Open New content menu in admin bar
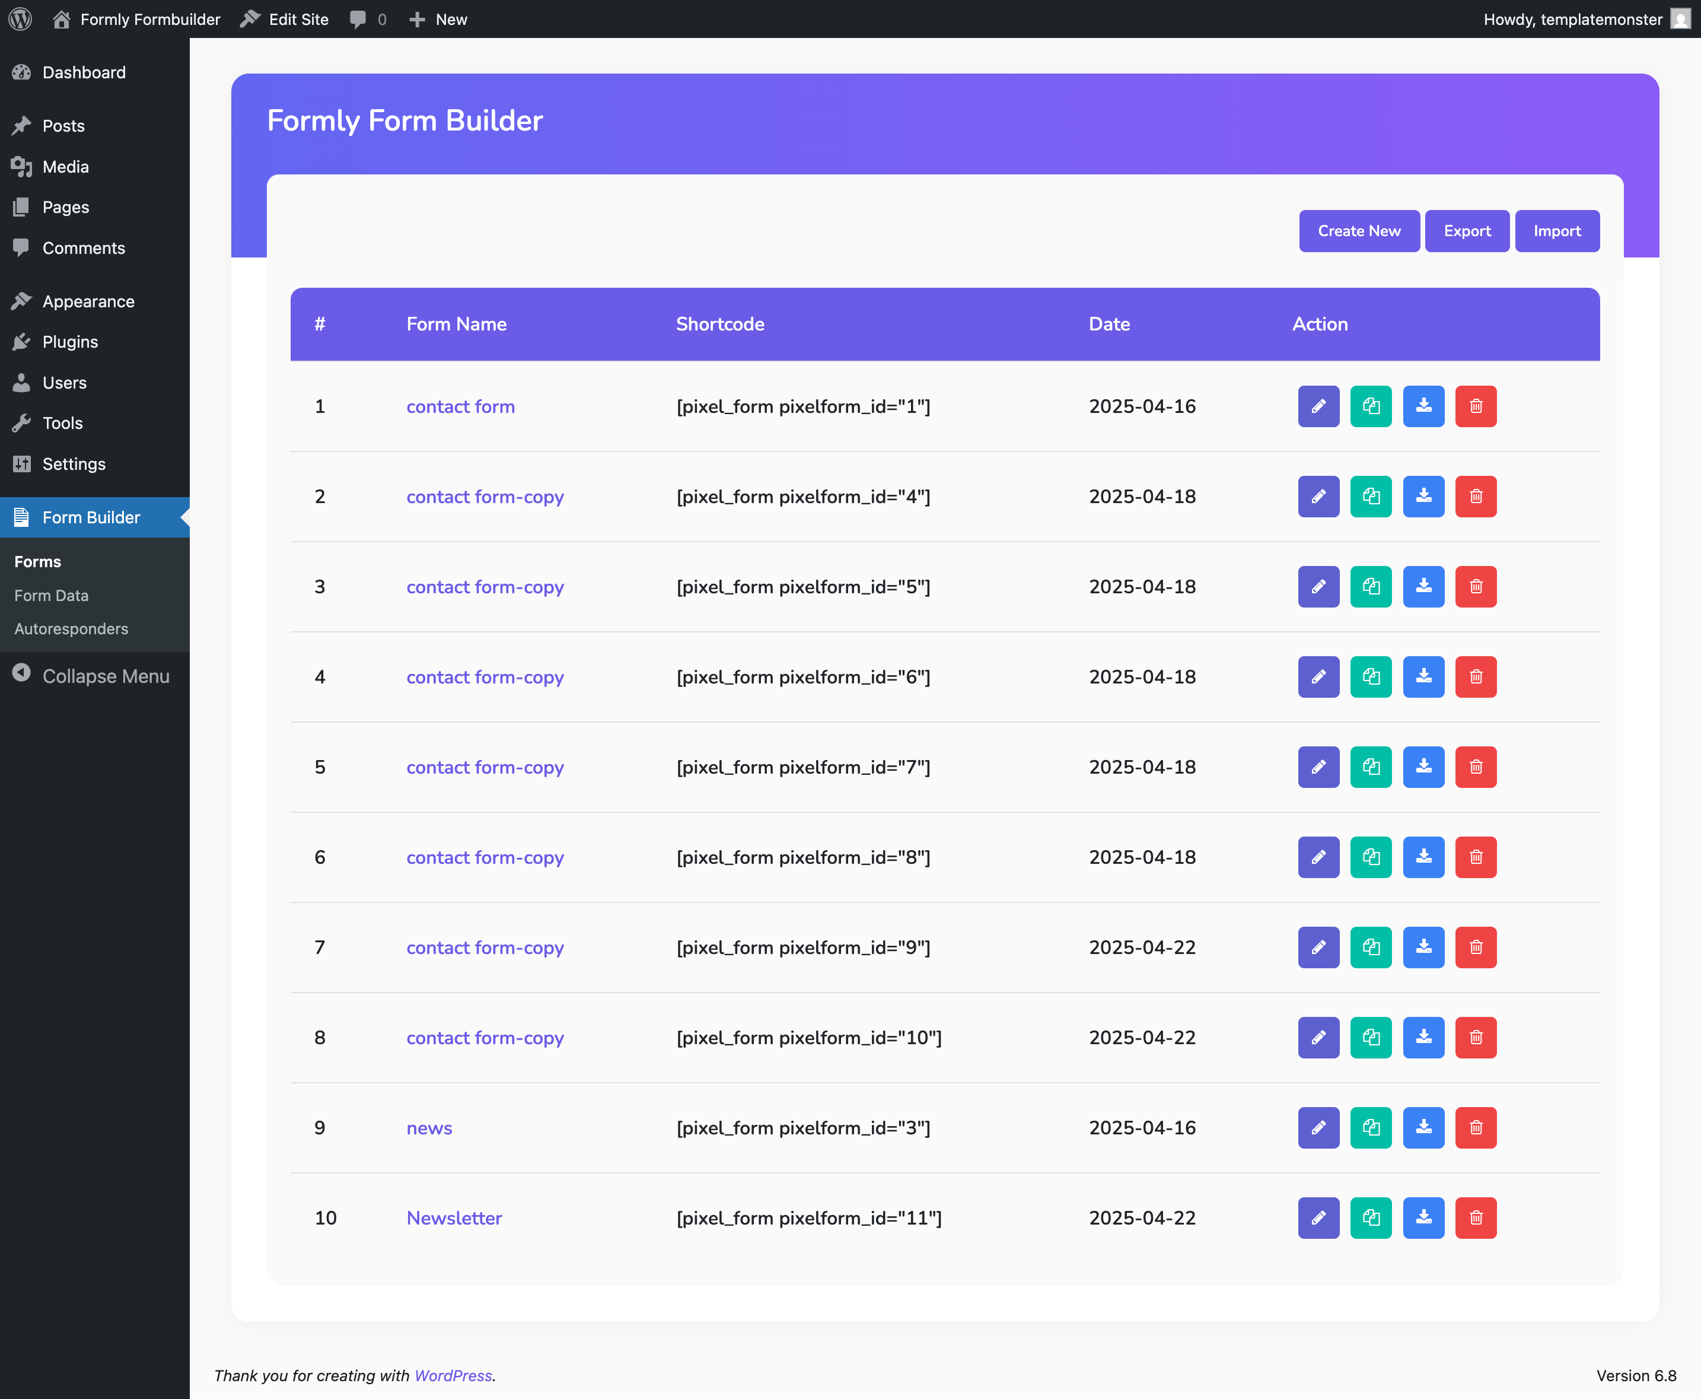 coord(438,18)
